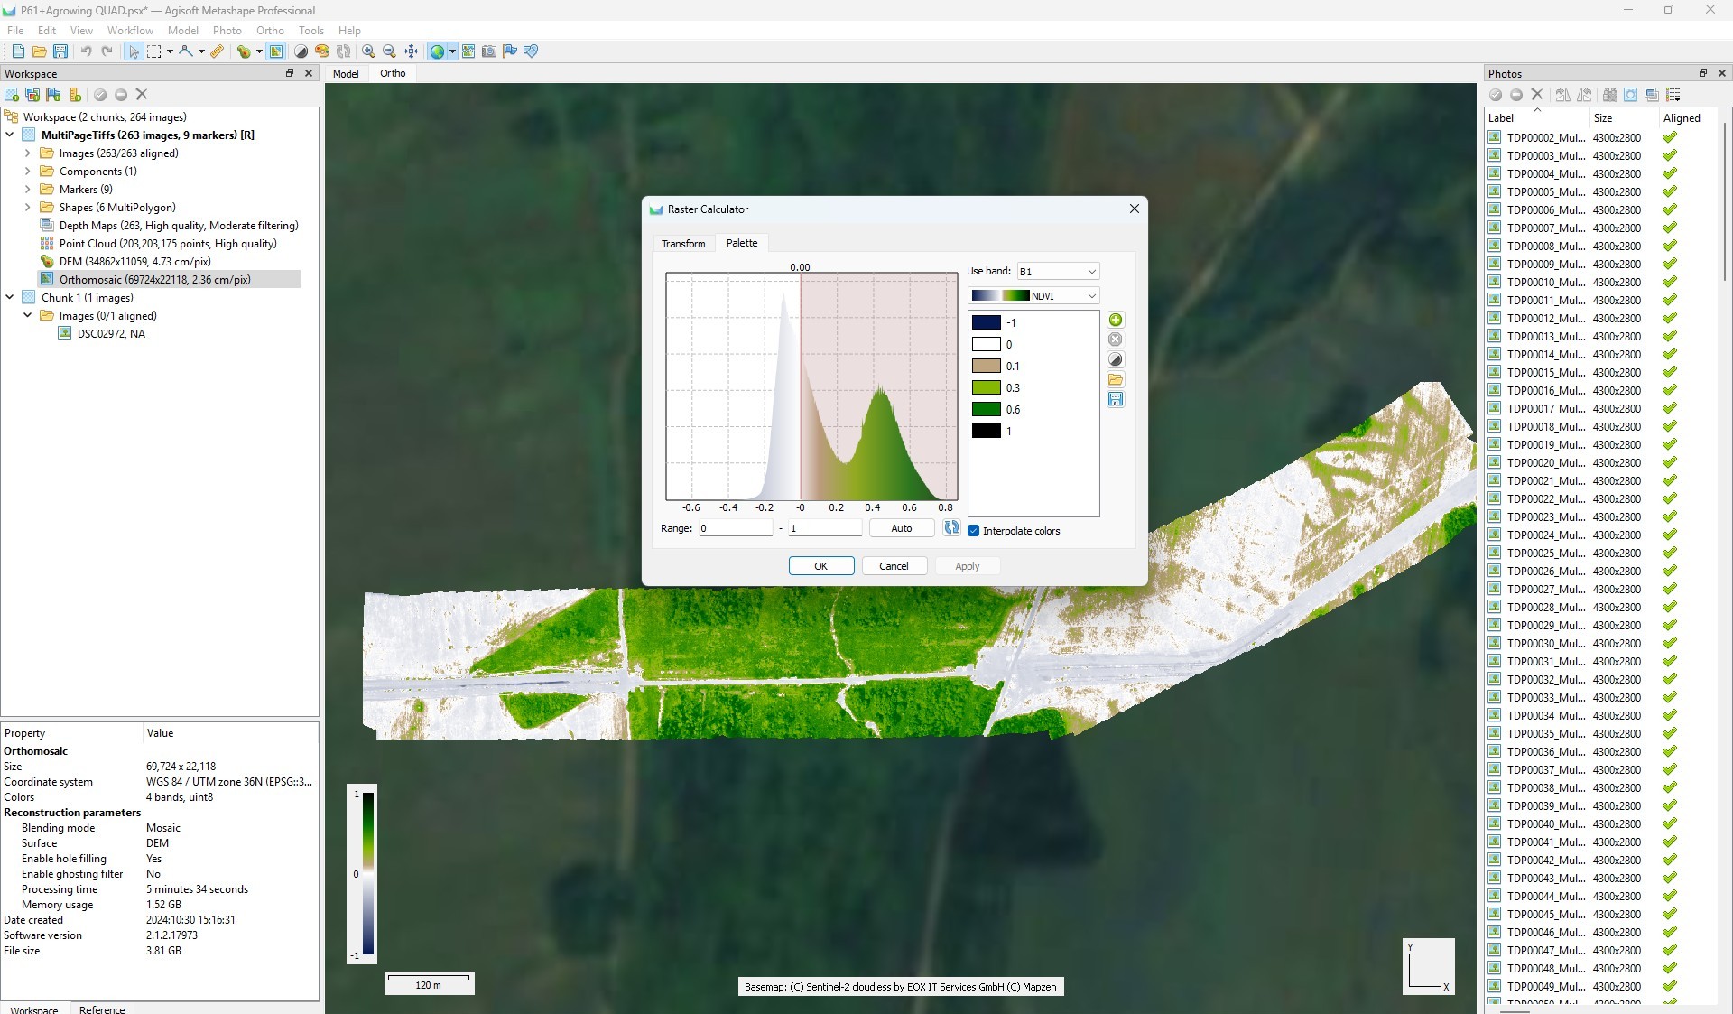
Task: Click the save palette disk icon
Action: pyautogui.click(x=1116, y=399)
